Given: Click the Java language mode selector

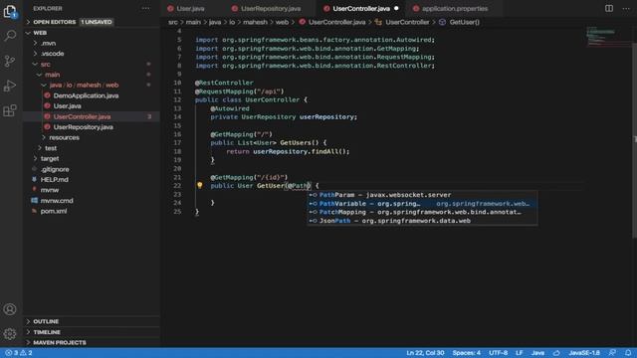Looking at the screenshot, I should 537,353.
